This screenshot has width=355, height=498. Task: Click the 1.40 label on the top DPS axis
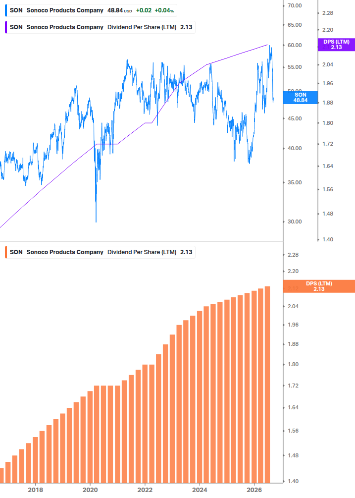pos(328,239)
